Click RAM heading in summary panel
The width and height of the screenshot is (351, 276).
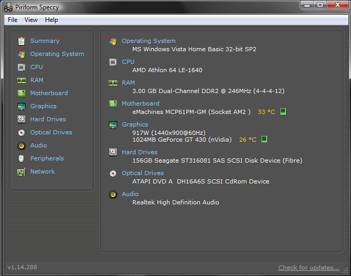click(128, 83)
